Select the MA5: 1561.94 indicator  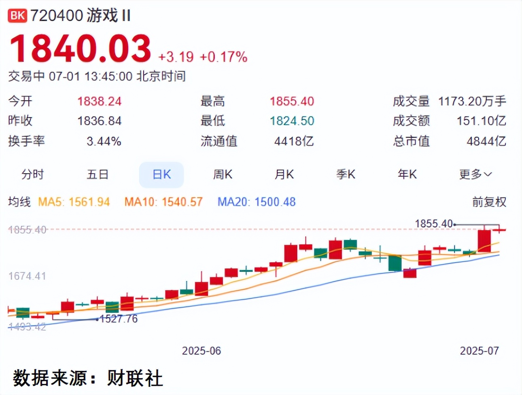tap(74, 202)
